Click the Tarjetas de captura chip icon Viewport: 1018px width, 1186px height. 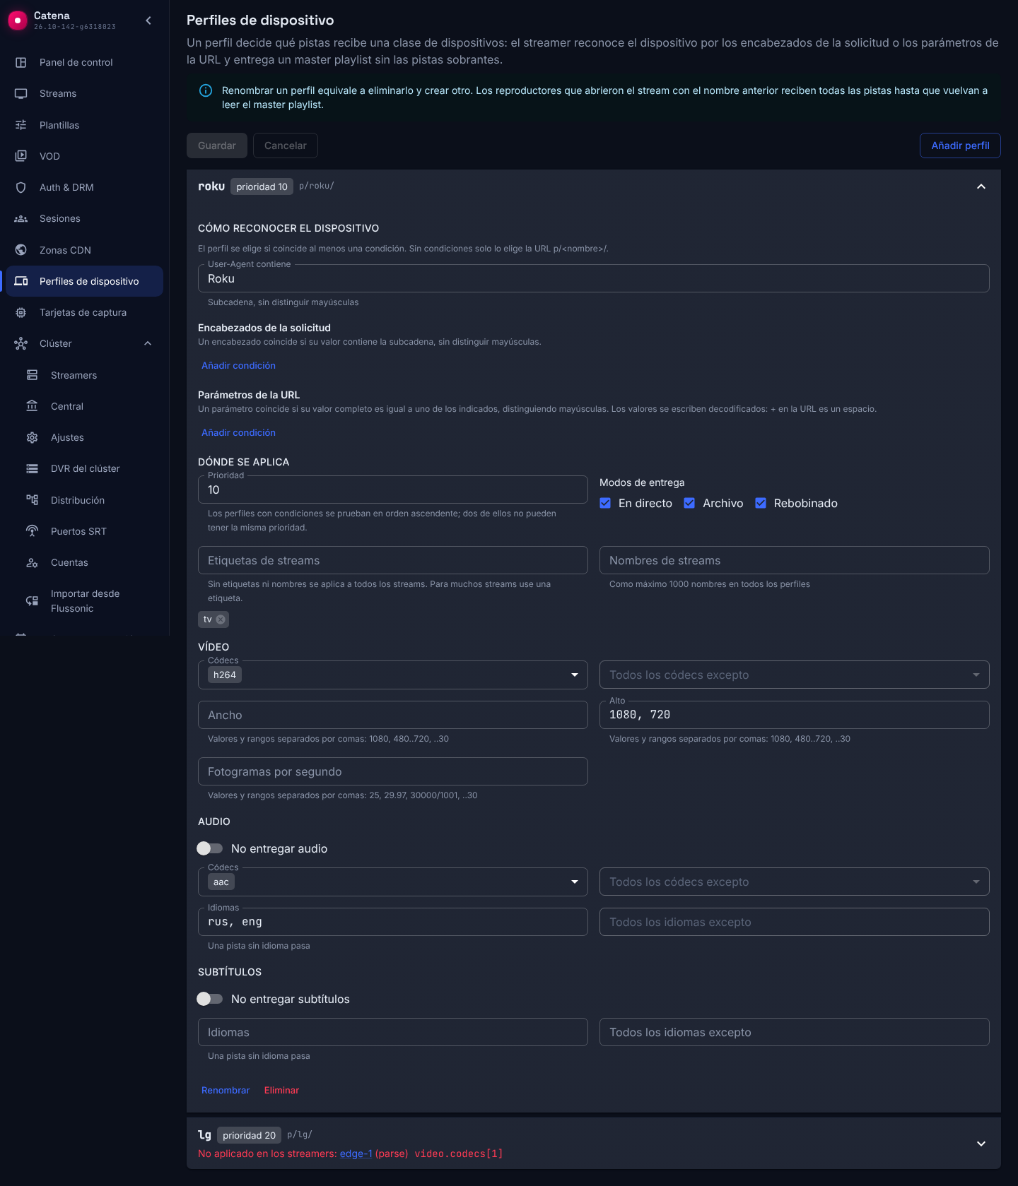[x=21, y=312]
